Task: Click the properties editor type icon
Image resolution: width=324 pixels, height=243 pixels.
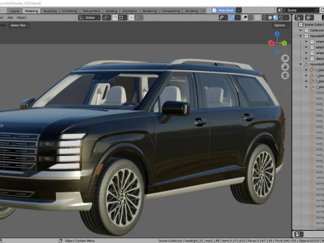Action: (299, 234)
